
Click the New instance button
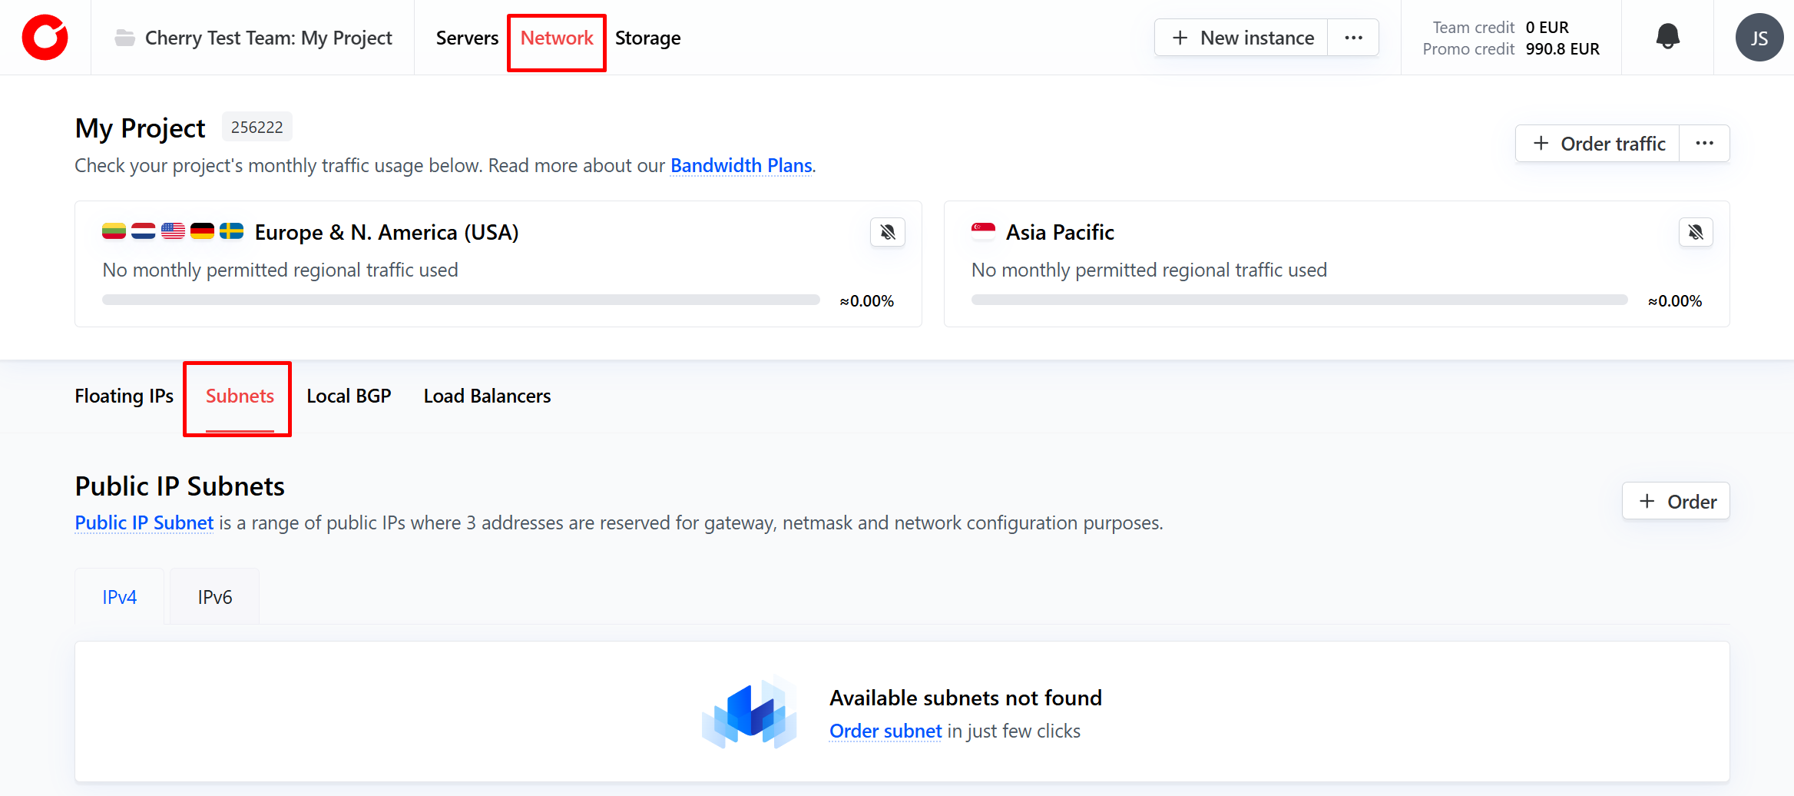point(1242,38)
